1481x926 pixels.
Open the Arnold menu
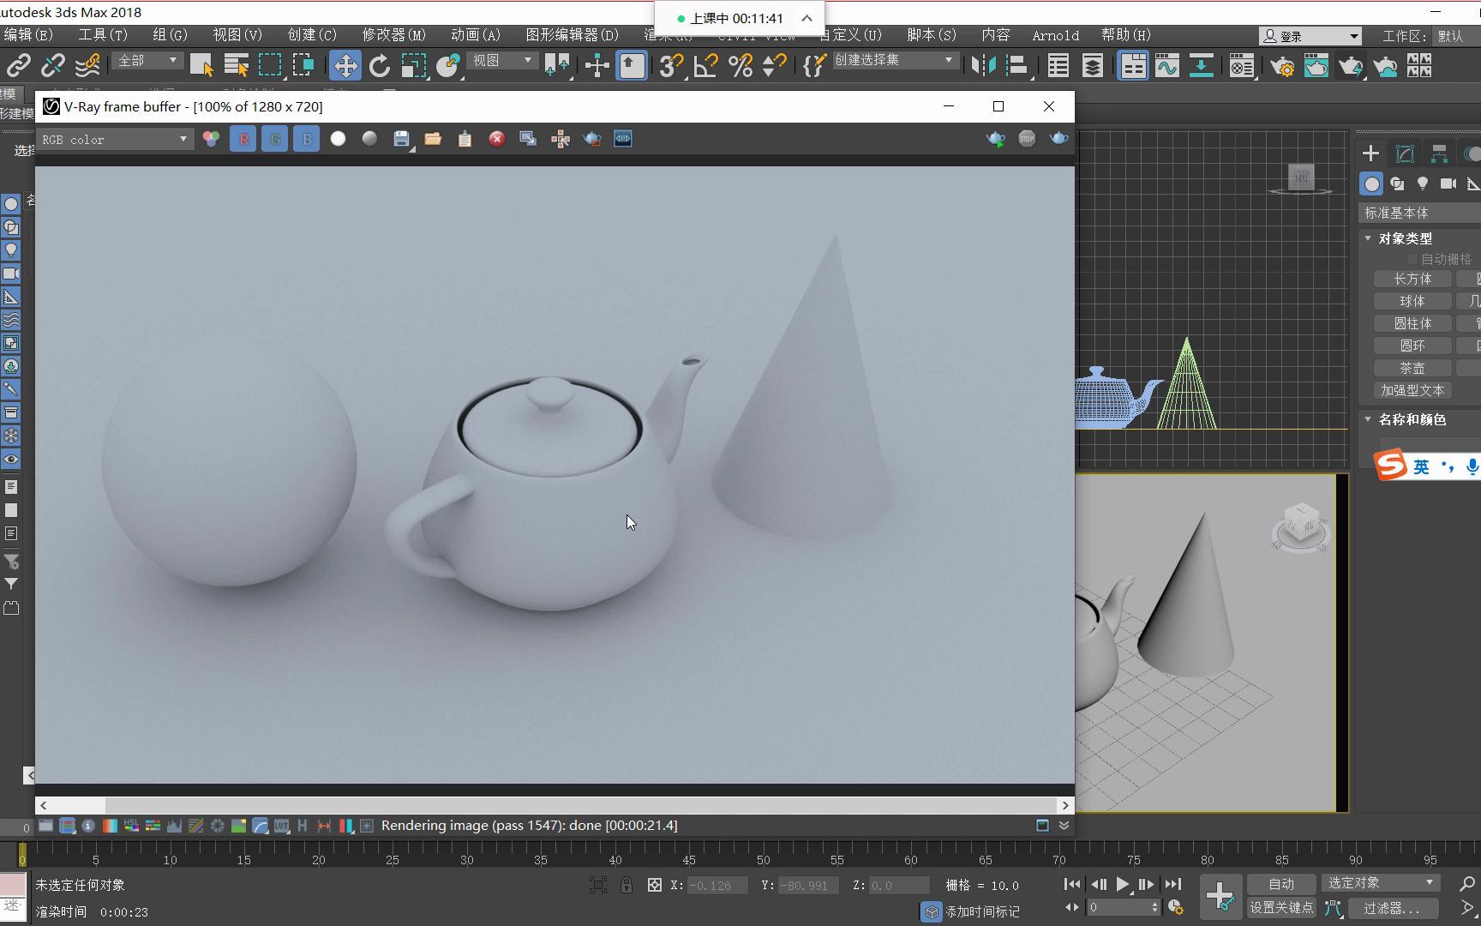point(1055,35)
